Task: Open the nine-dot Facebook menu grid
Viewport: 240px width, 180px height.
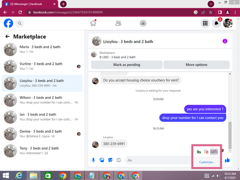Action: click(205, 24)
